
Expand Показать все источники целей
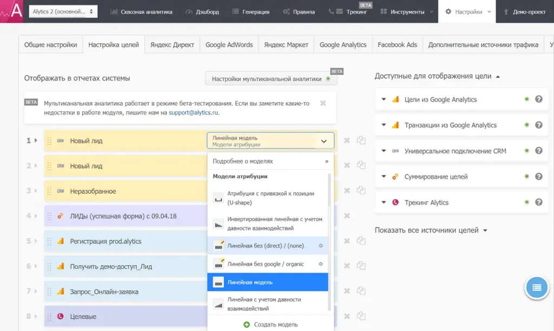click(431, 230)
